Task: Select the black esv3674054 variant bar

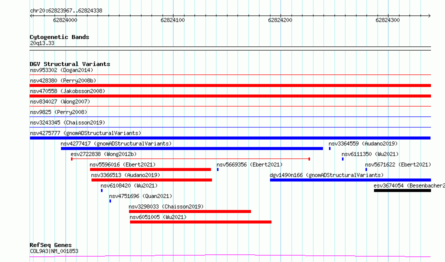Action: (402, 190)
